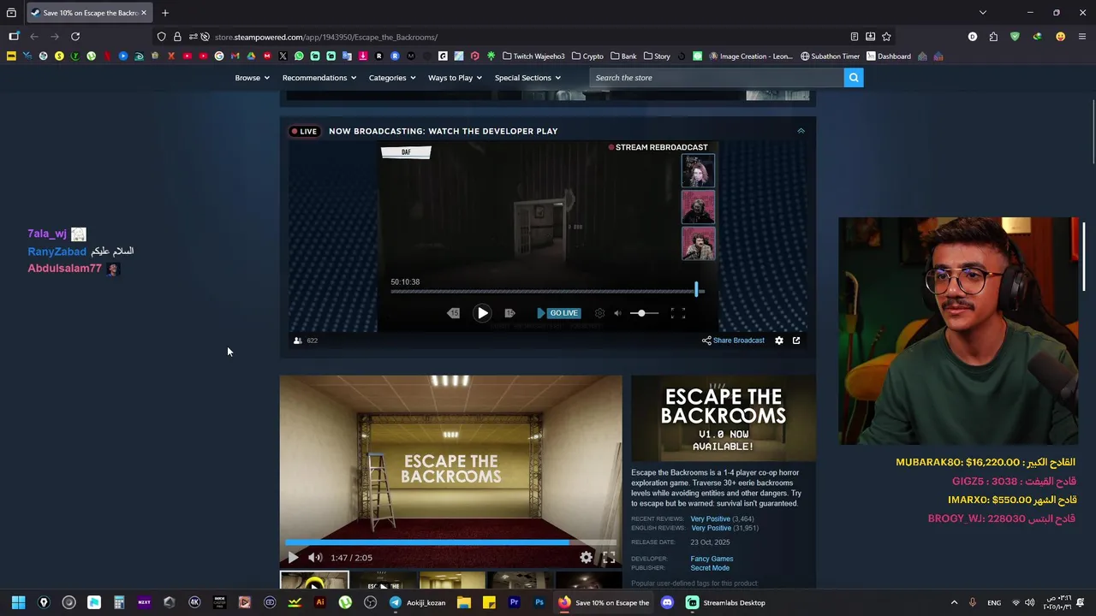Play the broadcast stream
Viewport: 1096px width, 616px height.
tap(482, 313)
